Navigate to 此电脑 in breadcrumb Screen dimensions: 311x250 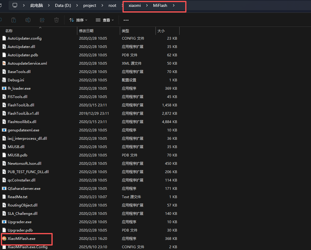(x=37, y=6)
